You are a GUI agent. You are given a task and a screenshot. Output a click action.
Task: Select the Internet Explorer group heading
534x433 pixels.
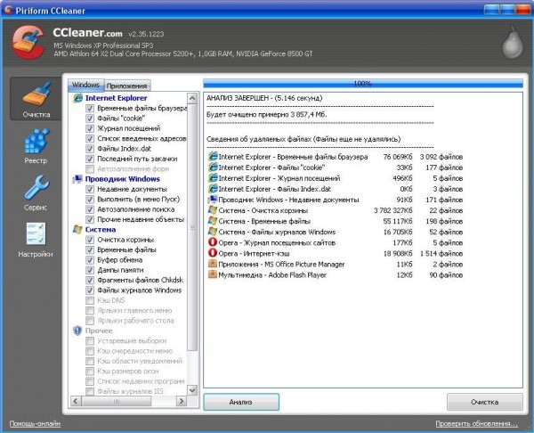coord(116,98)
